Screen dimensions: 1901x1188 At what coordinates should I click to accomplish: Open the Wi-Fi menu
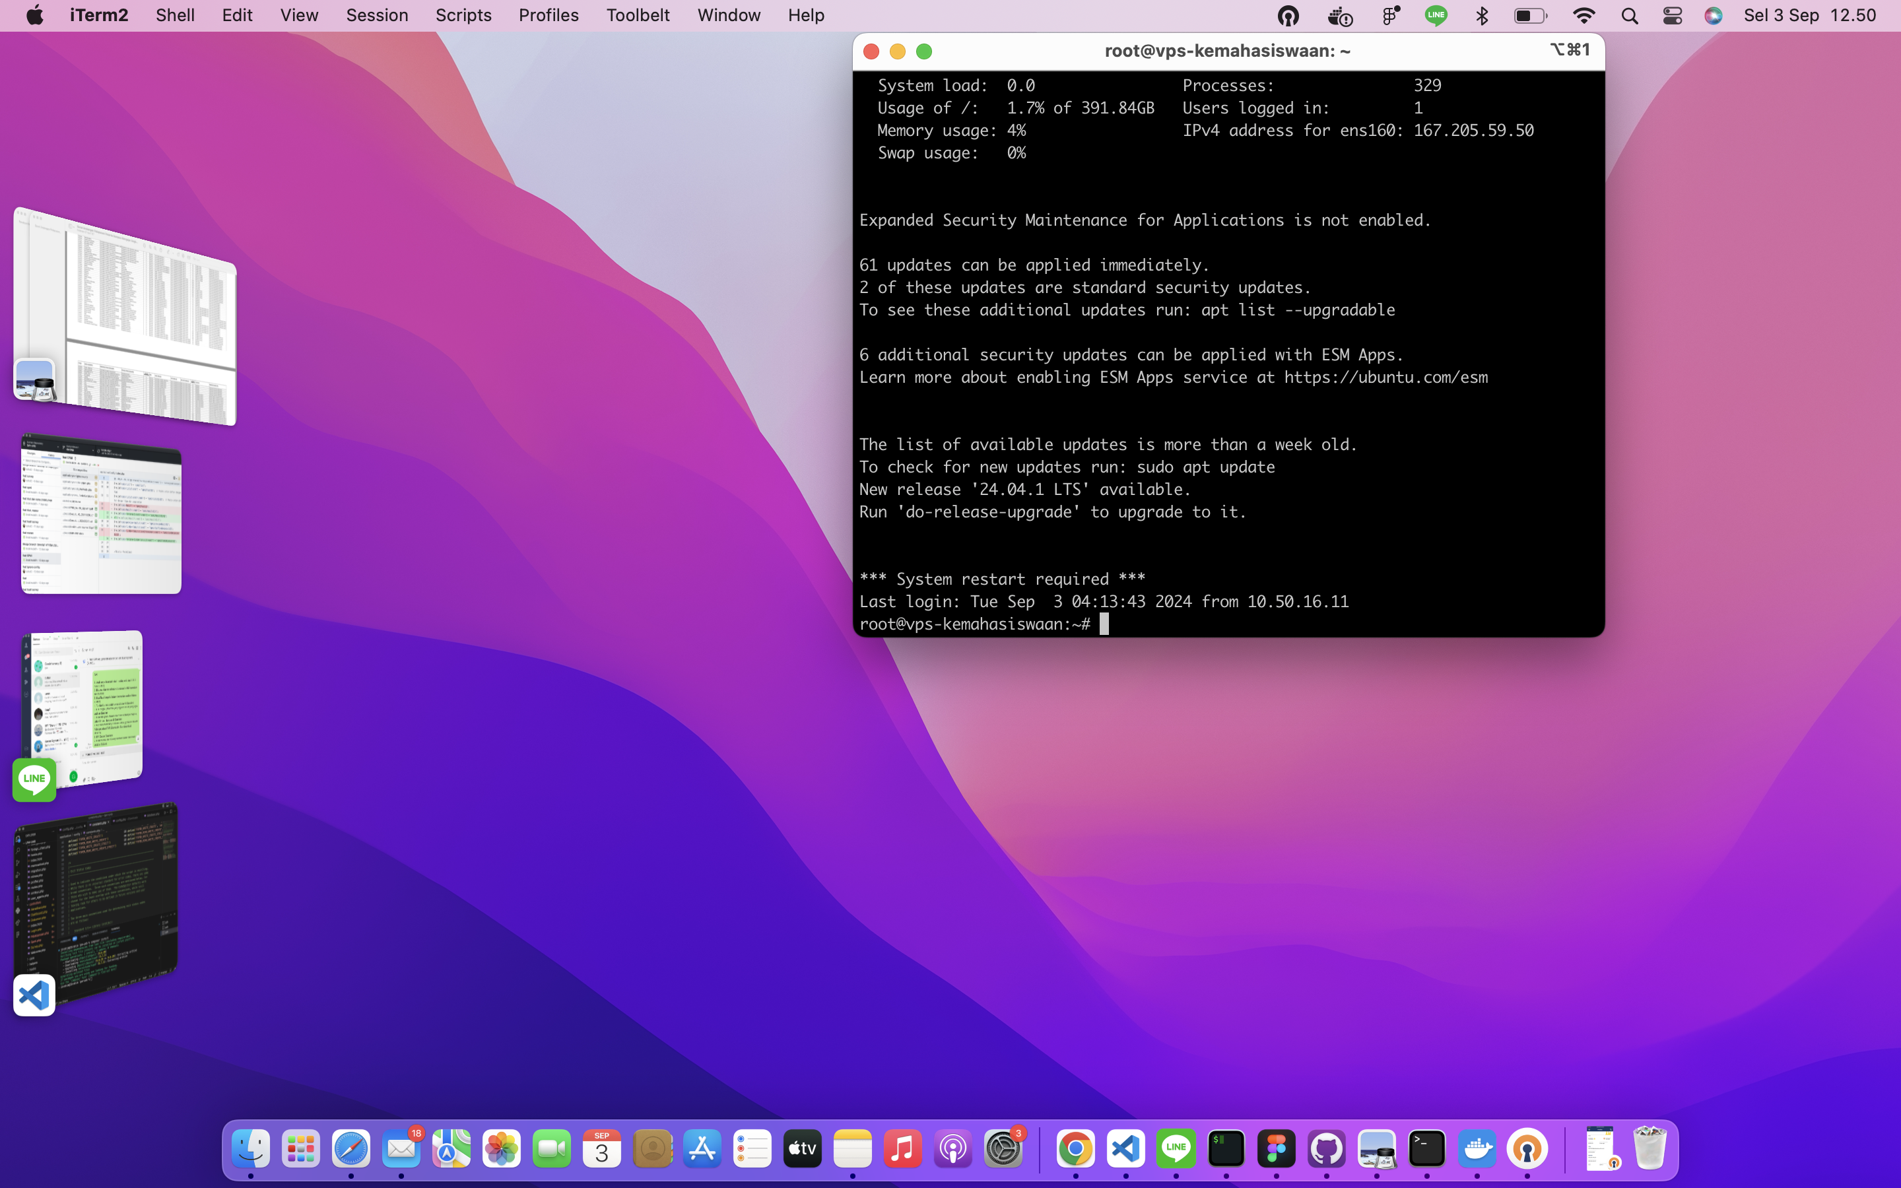tap(1584, 15)
